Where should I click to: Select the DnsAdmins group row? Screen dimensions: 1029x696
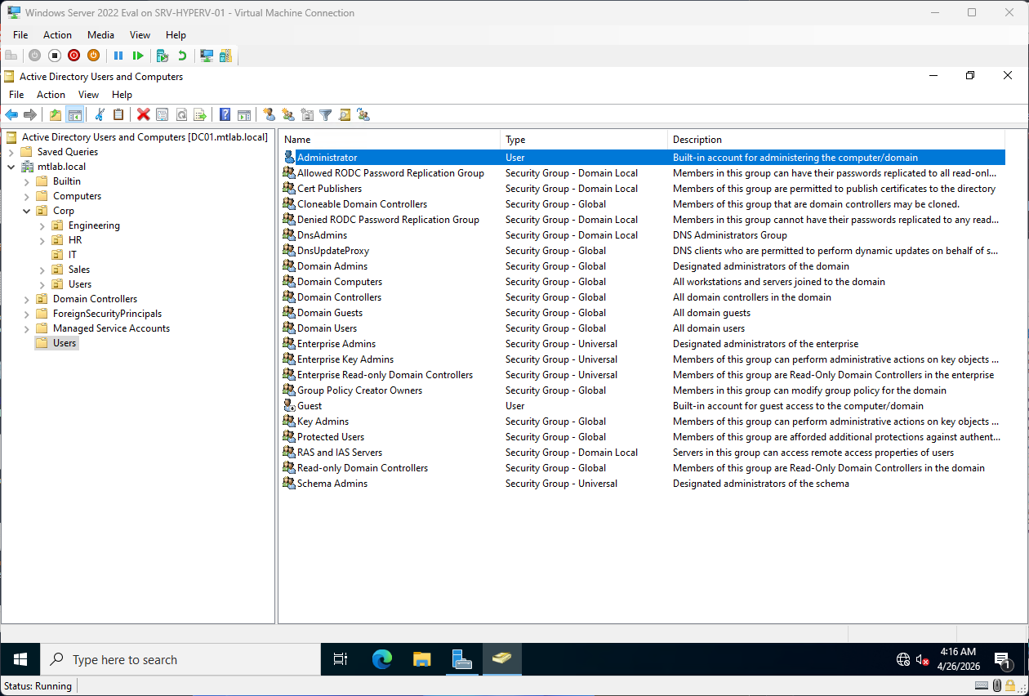(x=644, y=235)
